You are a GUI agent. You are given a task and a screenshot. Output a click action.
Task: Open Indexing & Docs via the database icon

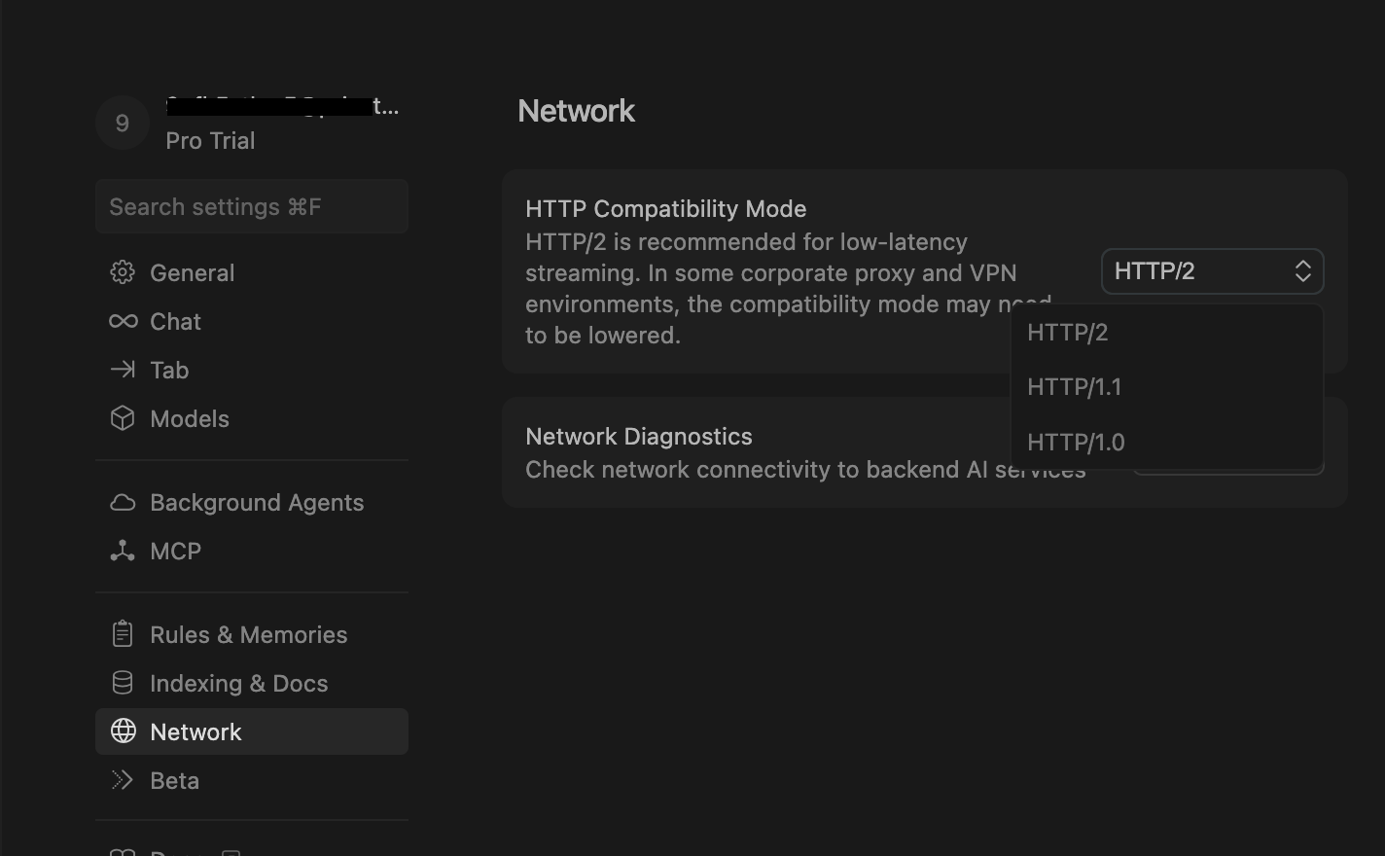coord(123,682)
